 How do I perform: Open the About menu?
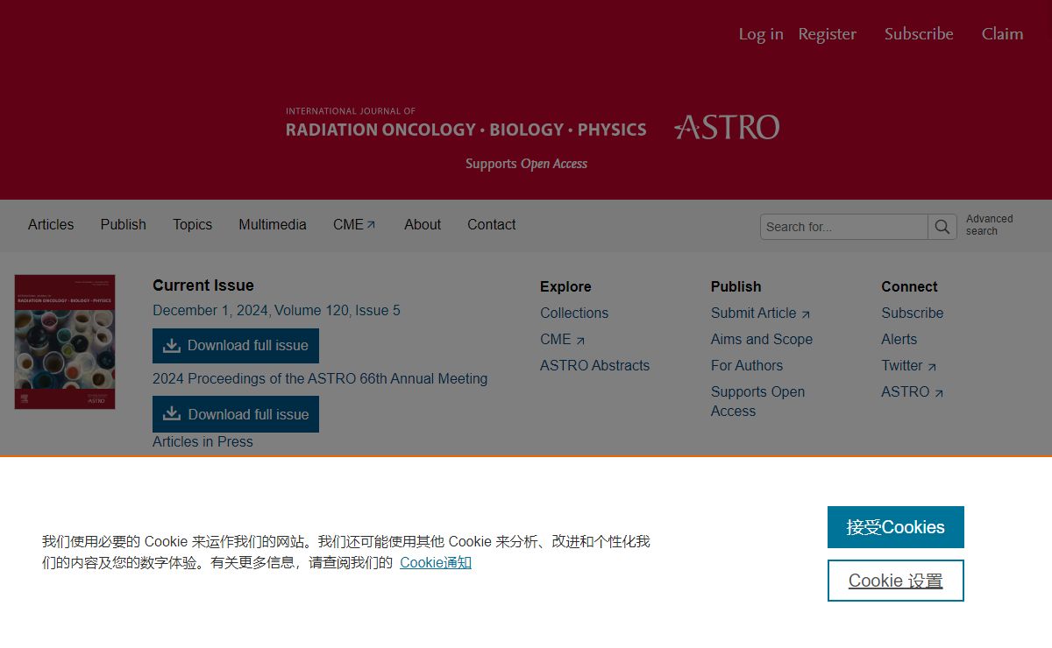click(x=423, y=225)
